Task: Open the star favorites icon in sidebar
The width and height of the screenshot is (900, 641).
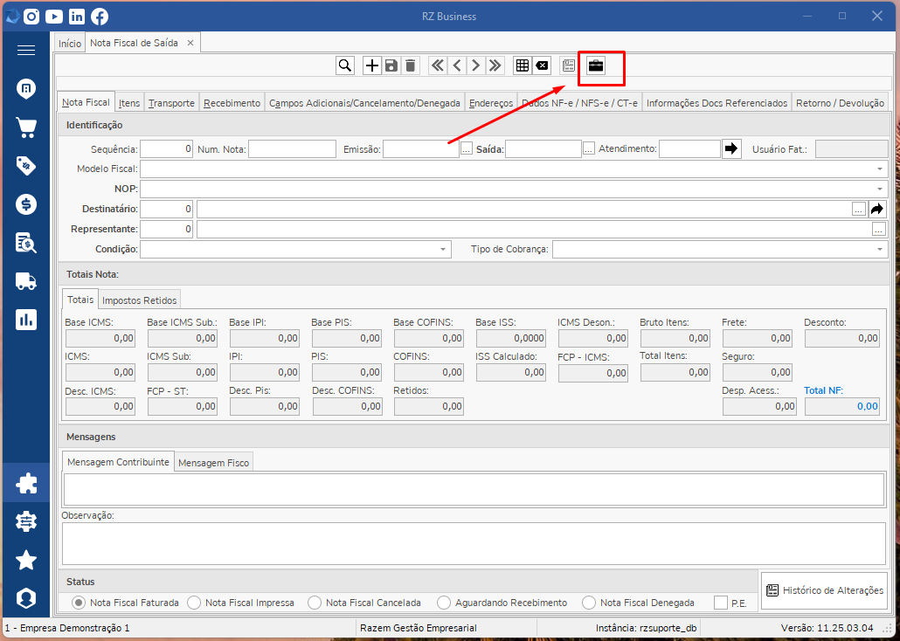Action: pyautogui.click(x=26, y=560)
